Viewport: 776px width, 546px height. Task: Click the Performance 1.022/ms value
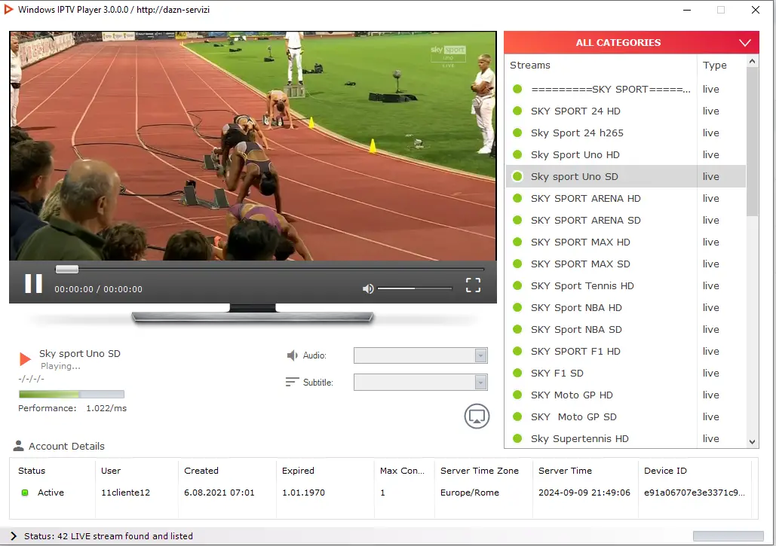click(106, 408)
